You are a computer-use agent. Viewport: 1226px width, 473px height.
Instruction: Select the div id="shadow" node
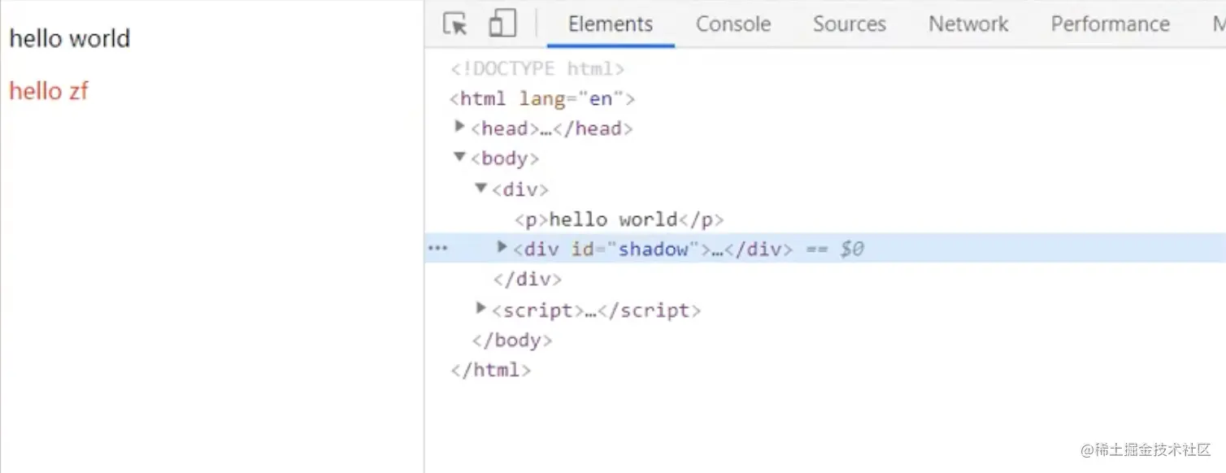coord(653,249)
